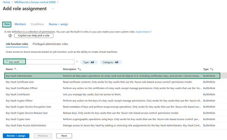227x140 pixels.
Task: Click the Copilot icon beside role helper
Action: pyautogui.click(x=10, y=36)
